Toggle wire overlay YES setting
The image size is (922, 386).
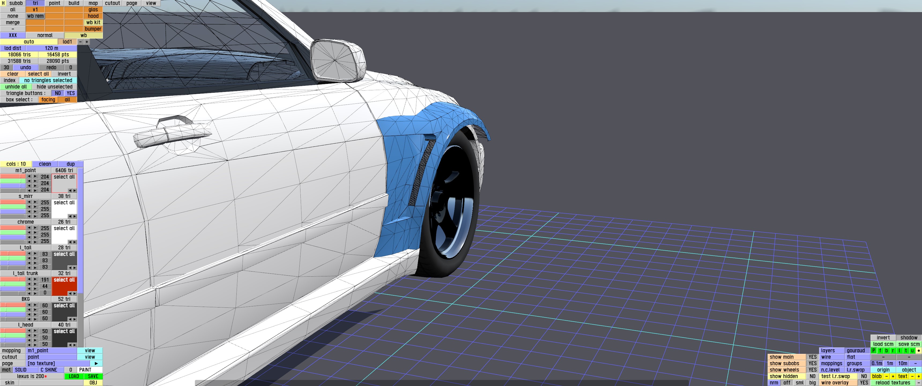point(864,383)
